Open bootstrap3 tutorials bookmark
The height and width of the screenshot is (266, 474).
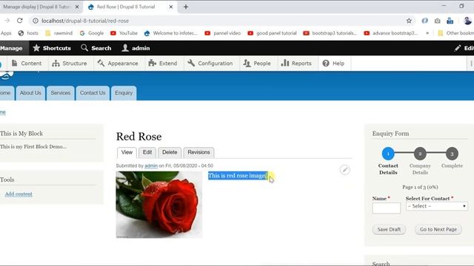point(330,33)
